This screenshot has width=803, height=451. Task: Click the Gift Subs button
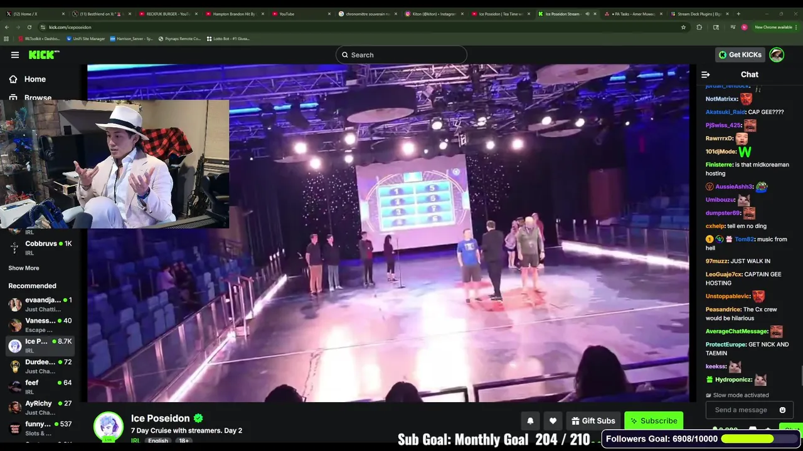click(593, 421)
